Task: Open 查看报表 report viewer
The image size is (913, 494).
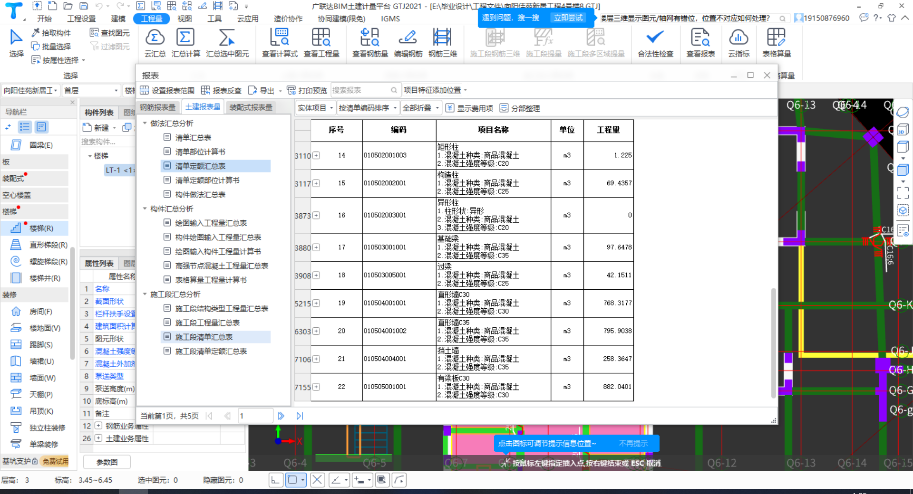Action: [x=700, y=43]
